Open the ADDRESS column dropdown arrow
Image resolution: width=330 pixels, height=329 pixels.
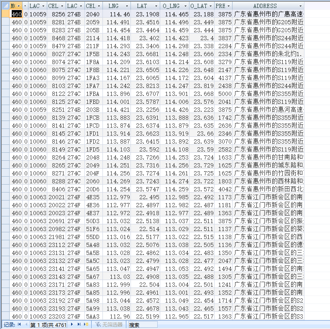click(301, 6)
